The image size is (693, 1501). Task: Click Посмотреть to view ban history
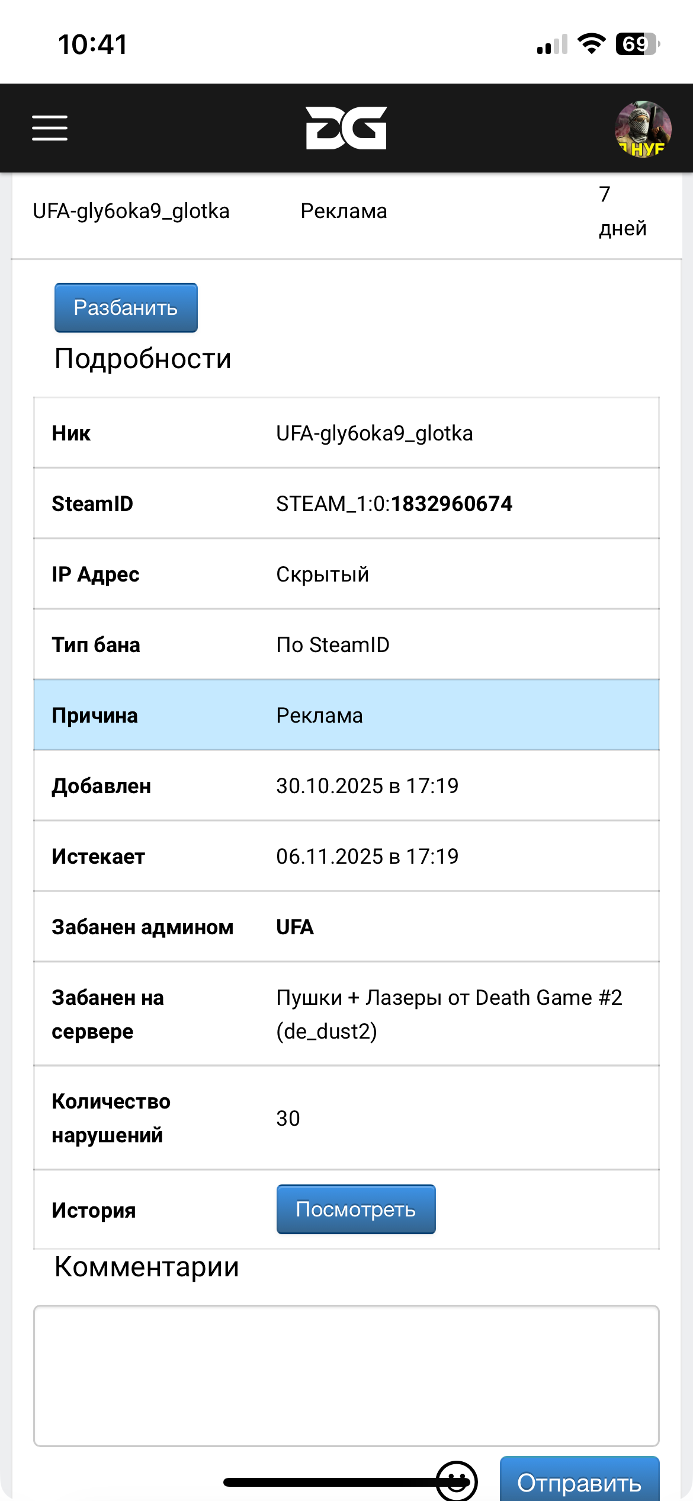[356, 1209]
